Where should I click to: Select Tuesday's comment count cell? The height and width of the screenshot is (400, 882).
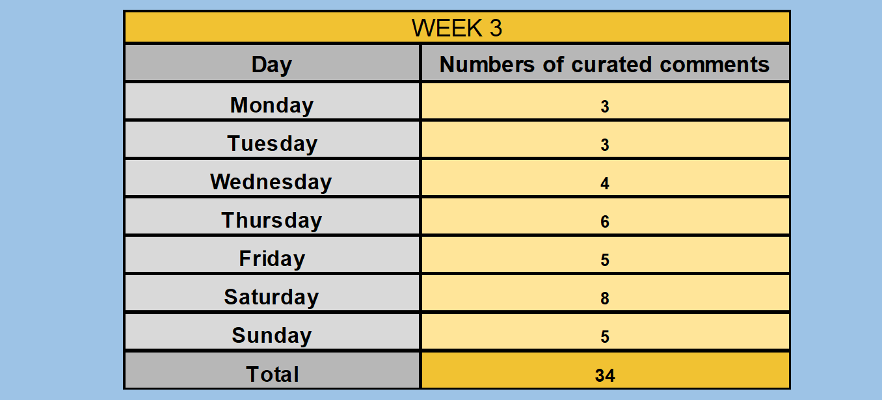click(x=605, y=140)
